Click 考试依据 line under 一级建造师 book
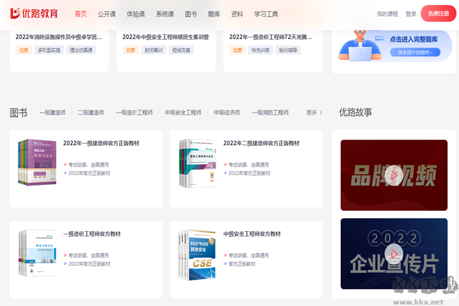 tap(88, 165)
